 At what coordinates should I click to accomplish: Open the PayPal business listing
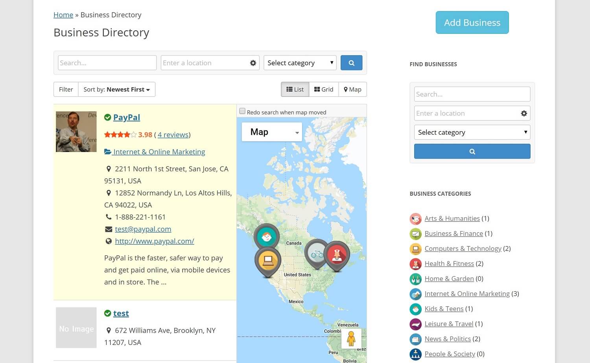click(x=126, y=117)
